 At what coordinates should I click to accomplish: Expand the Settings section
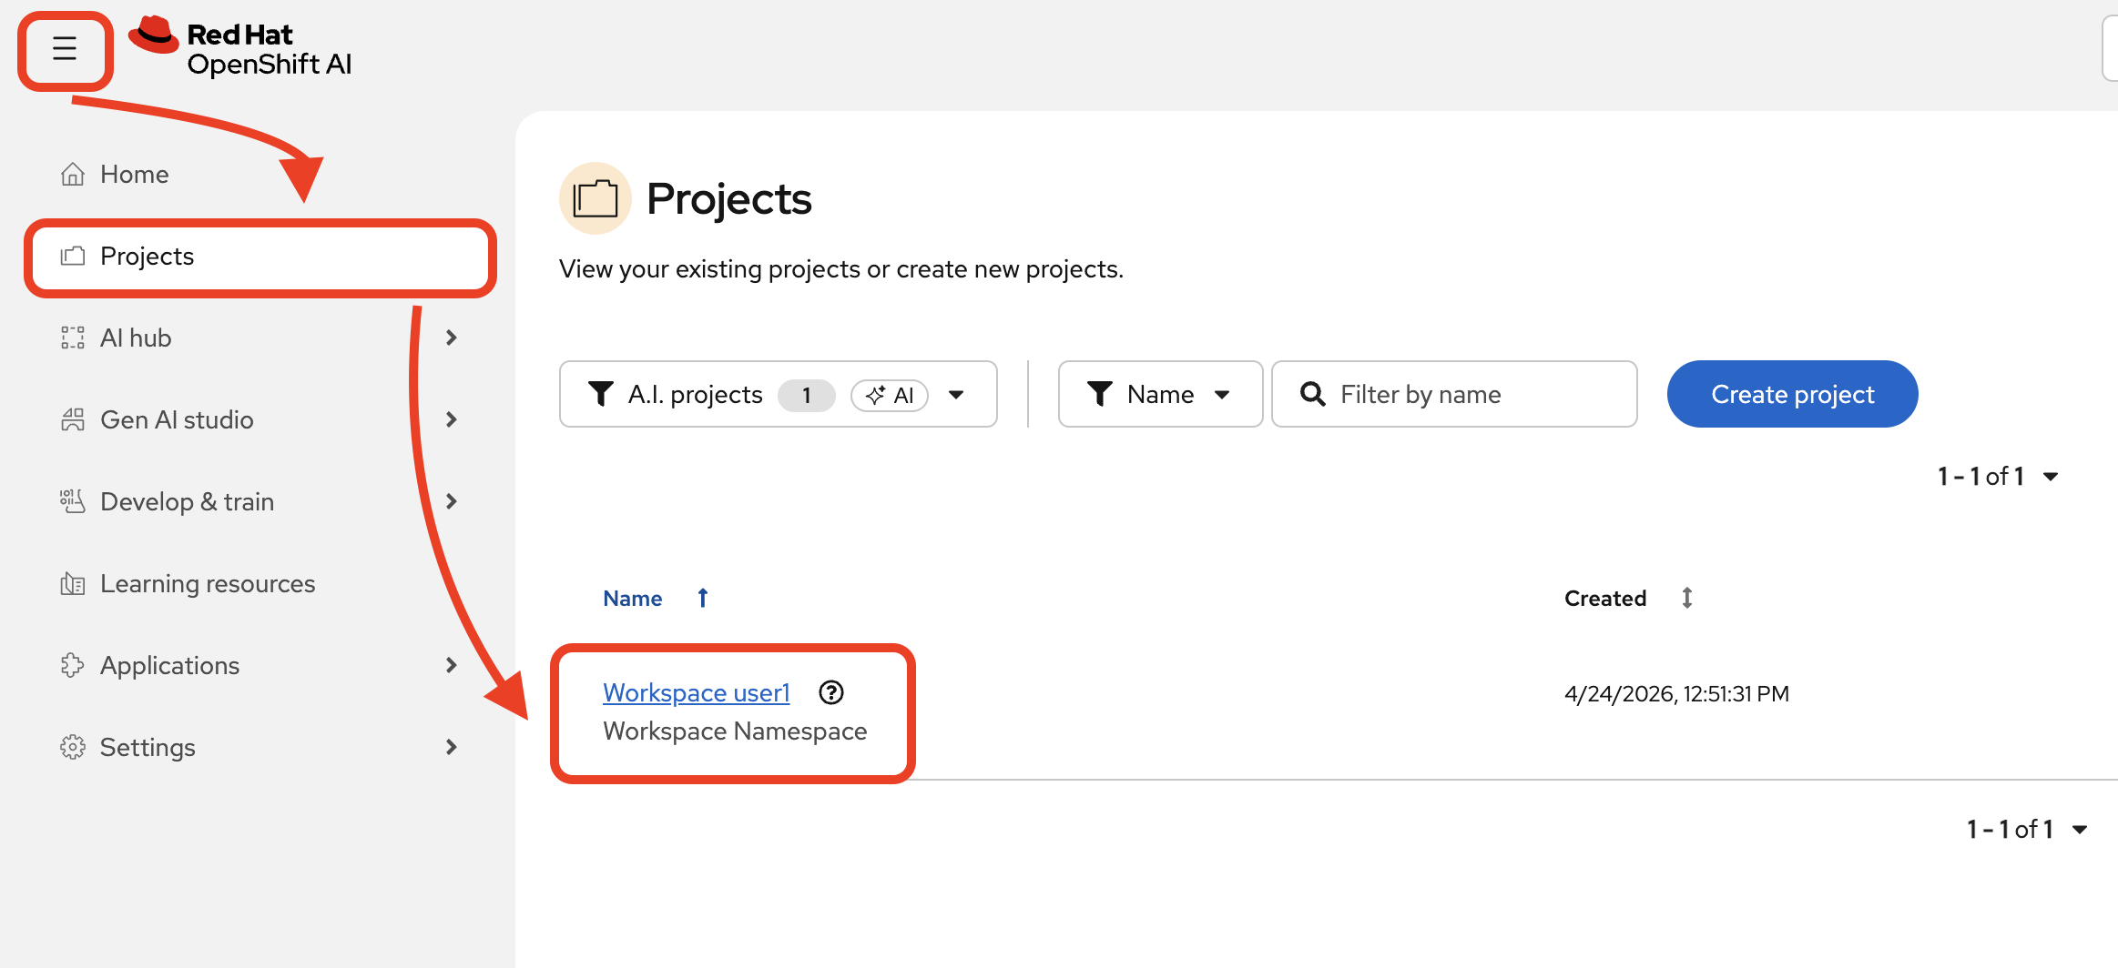pos(260,747)
